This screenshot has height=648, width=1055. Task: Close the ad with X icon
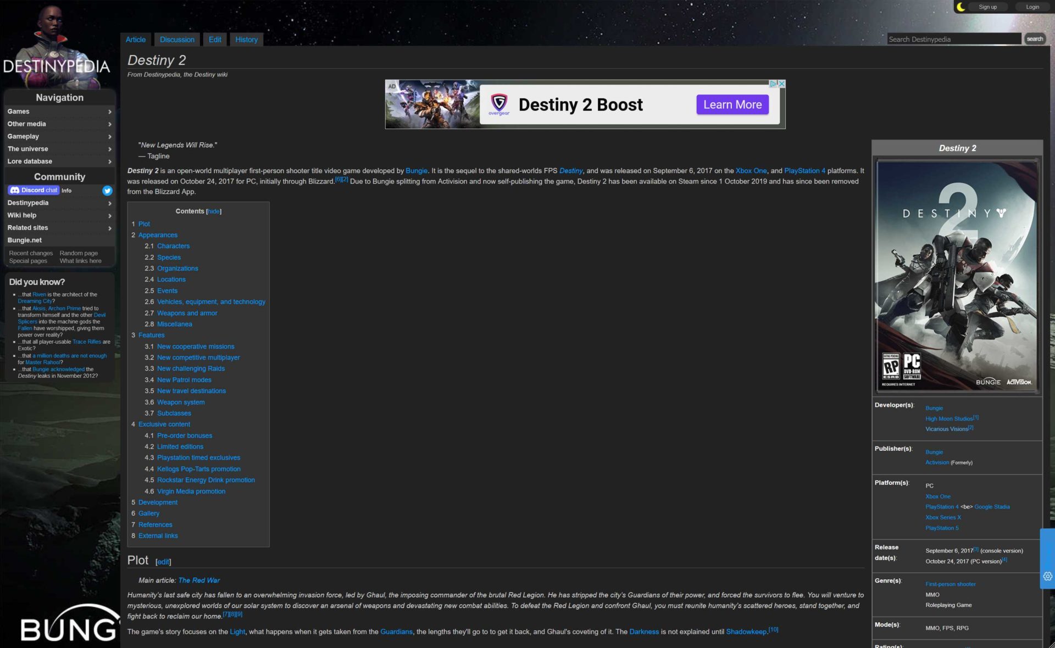[x=781, y=84]
